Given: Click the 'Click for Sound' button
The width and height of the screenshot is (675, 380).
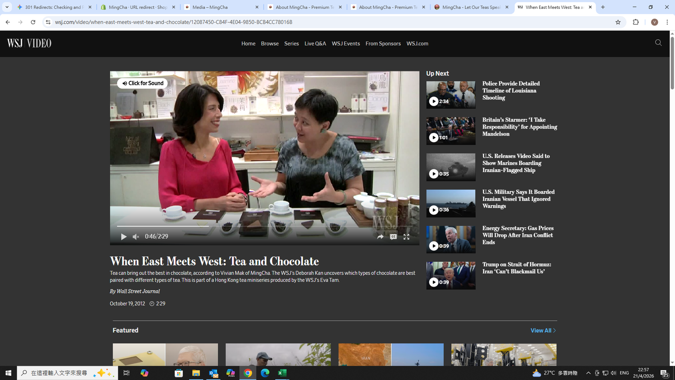Looking at the screenshot, I should (x=142, y=83).
